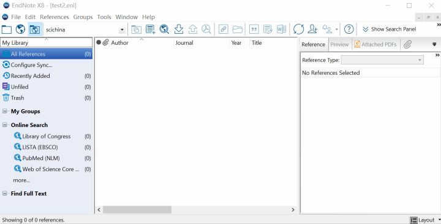This screenshot has height=224, width=441.
Task: Select All References group
Action: tap(47, 54)
